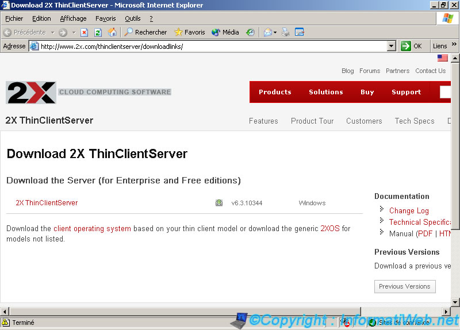Click the 2X logo
The height and width of the screenshot is (330, 460).
tap(31, 93)
